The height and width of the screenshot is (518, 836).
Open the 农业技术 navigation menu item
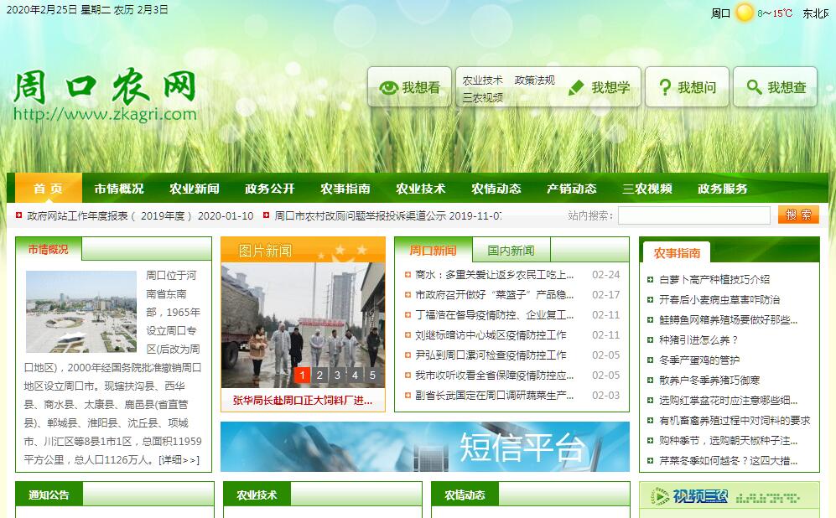pos(420,189)
